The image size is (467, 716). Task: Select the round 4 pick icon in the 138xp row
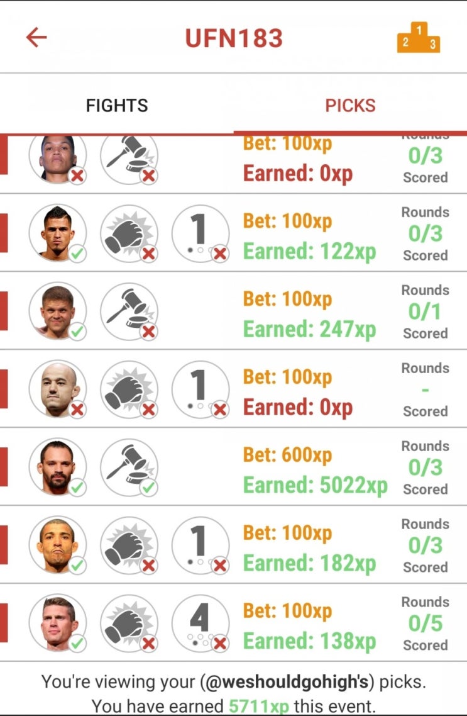(x=201, y=624)
